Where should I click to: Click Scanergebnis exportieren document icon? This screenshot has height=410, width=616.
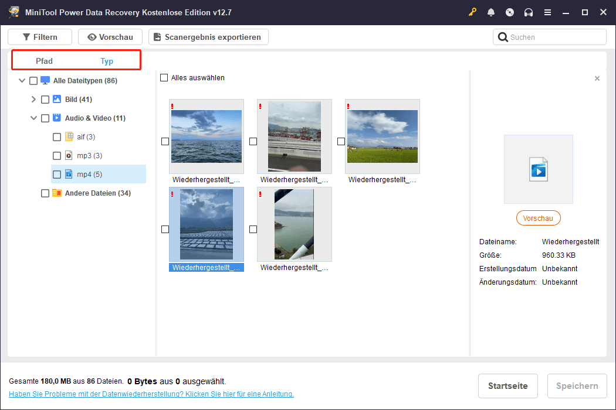click(157, 36)
